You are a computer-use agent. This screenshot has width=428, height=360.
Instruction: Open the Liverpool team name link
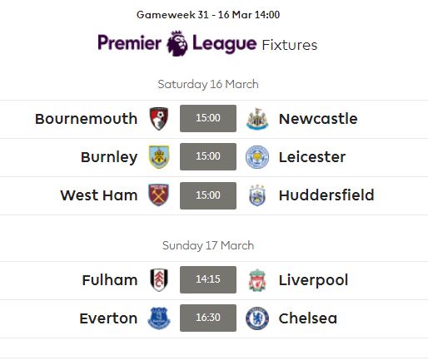tap(313, 280)
